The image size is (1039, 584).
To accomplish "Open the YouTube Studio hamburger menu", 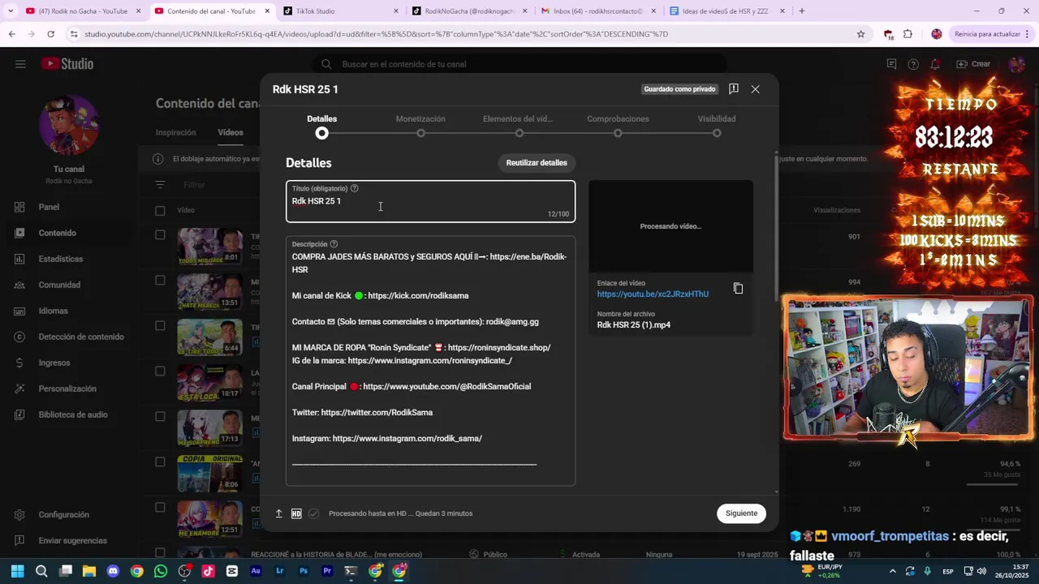I will point(20,64).
